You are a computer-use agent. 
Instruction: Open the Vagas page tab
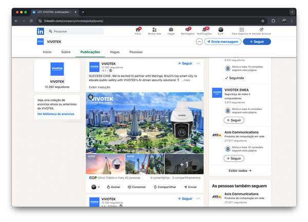[x=114, y=52]
